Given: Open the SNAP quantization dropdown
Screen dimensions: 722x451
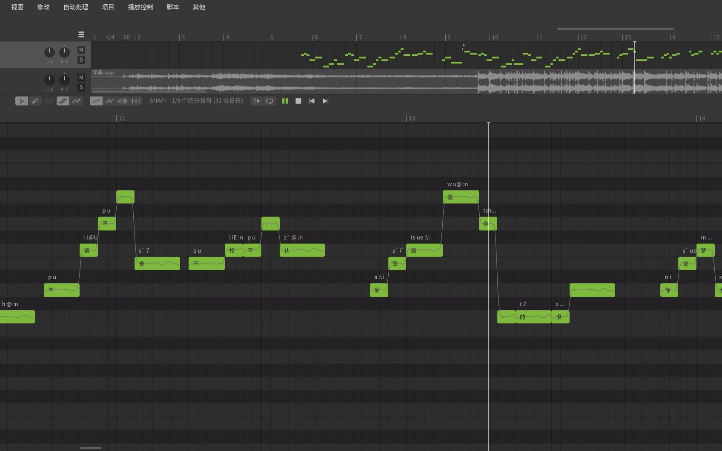Looking at the screenshot, I should [207, 101].
